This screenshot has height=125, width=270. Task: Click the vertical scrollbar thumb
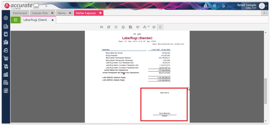[266, 91]
